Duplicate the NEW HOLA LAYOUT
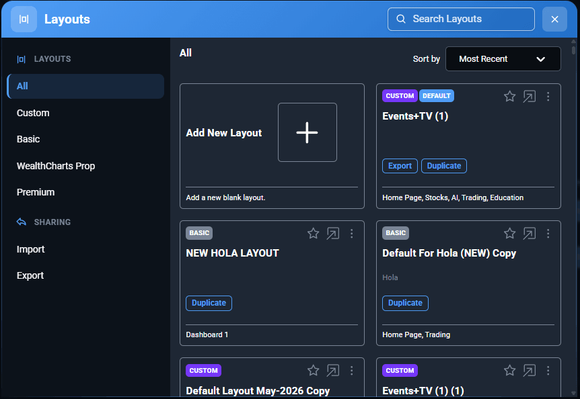 209,303
